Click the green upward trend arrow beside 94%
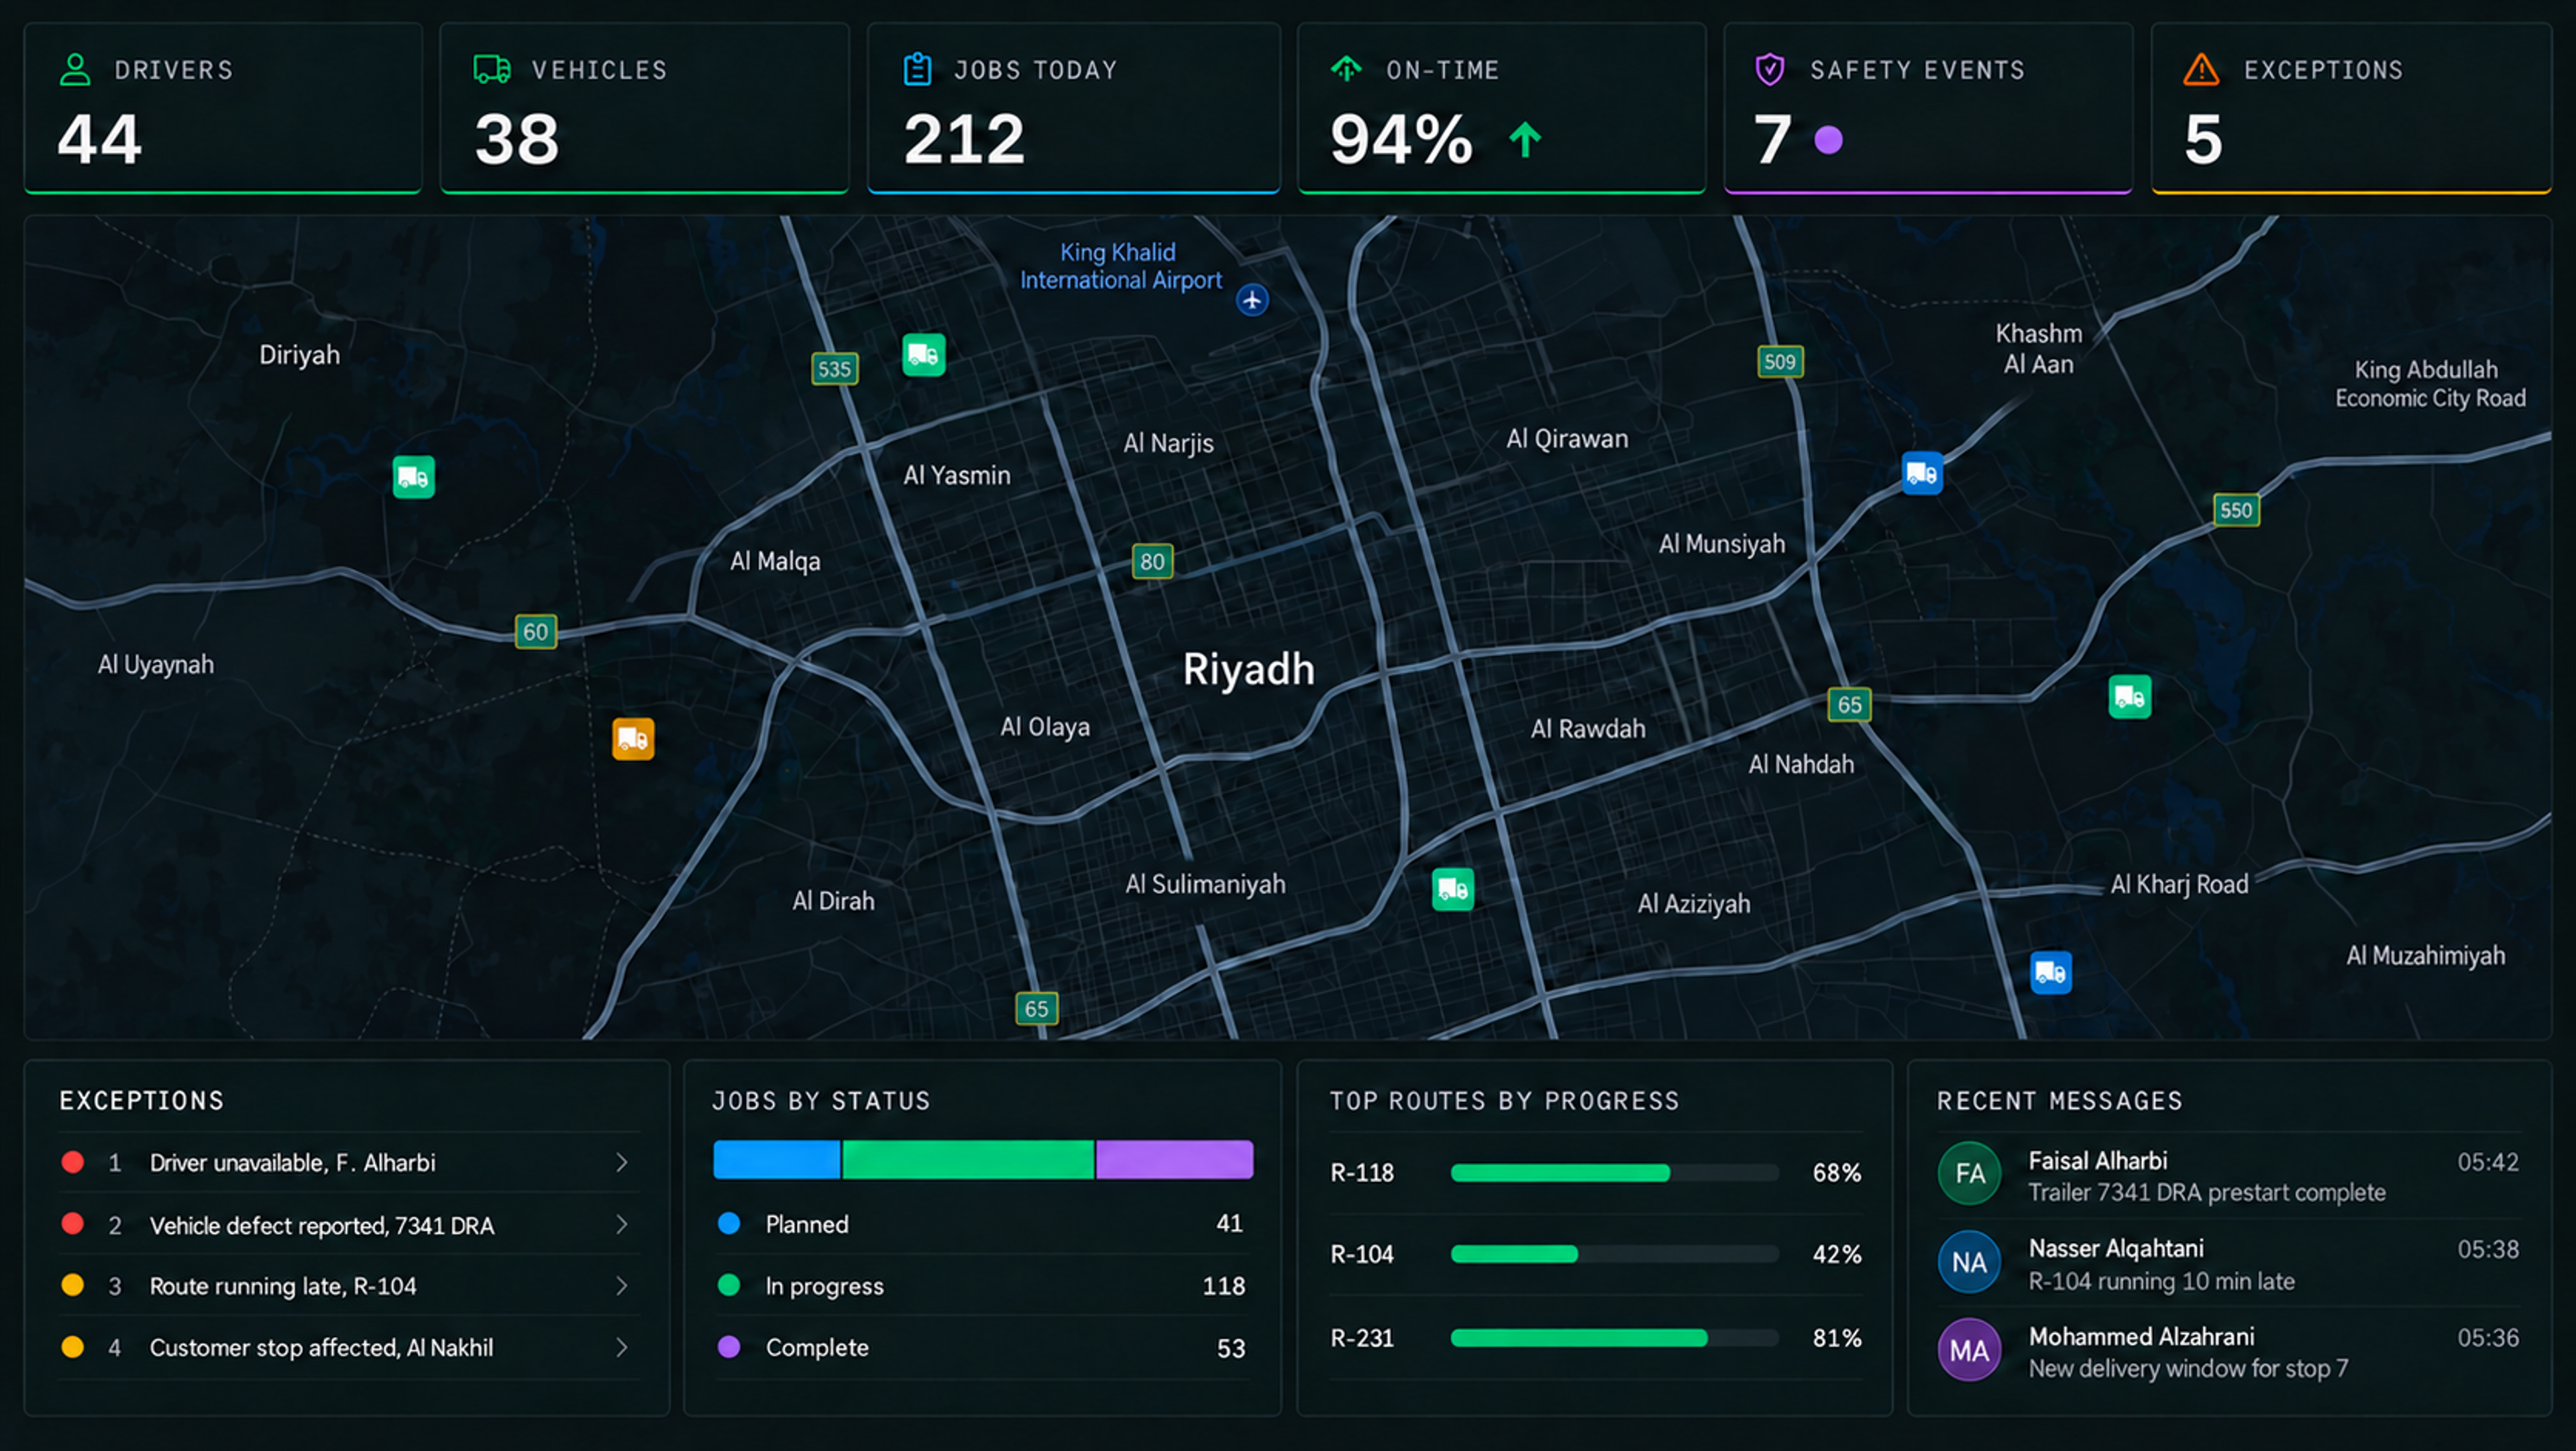The height and width of the screenshot is (1451, 2576). [1525, 140]
